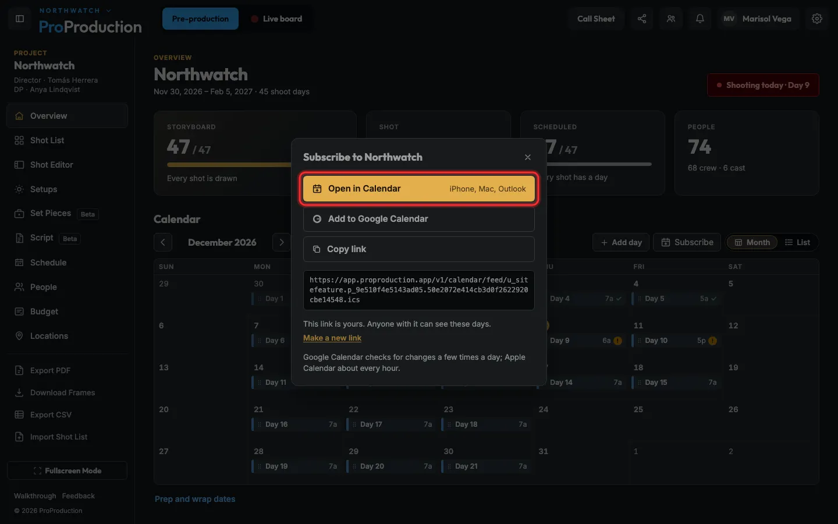
Task: Open the Feedback link
Action: 78,496
